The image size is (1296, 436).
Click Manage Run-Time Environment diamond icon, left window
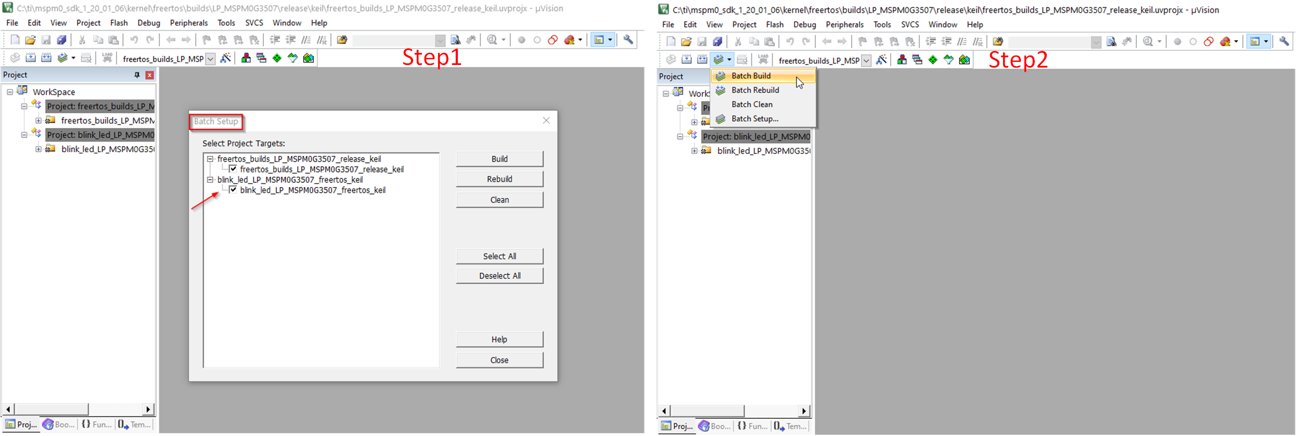(x=277, y=58)
